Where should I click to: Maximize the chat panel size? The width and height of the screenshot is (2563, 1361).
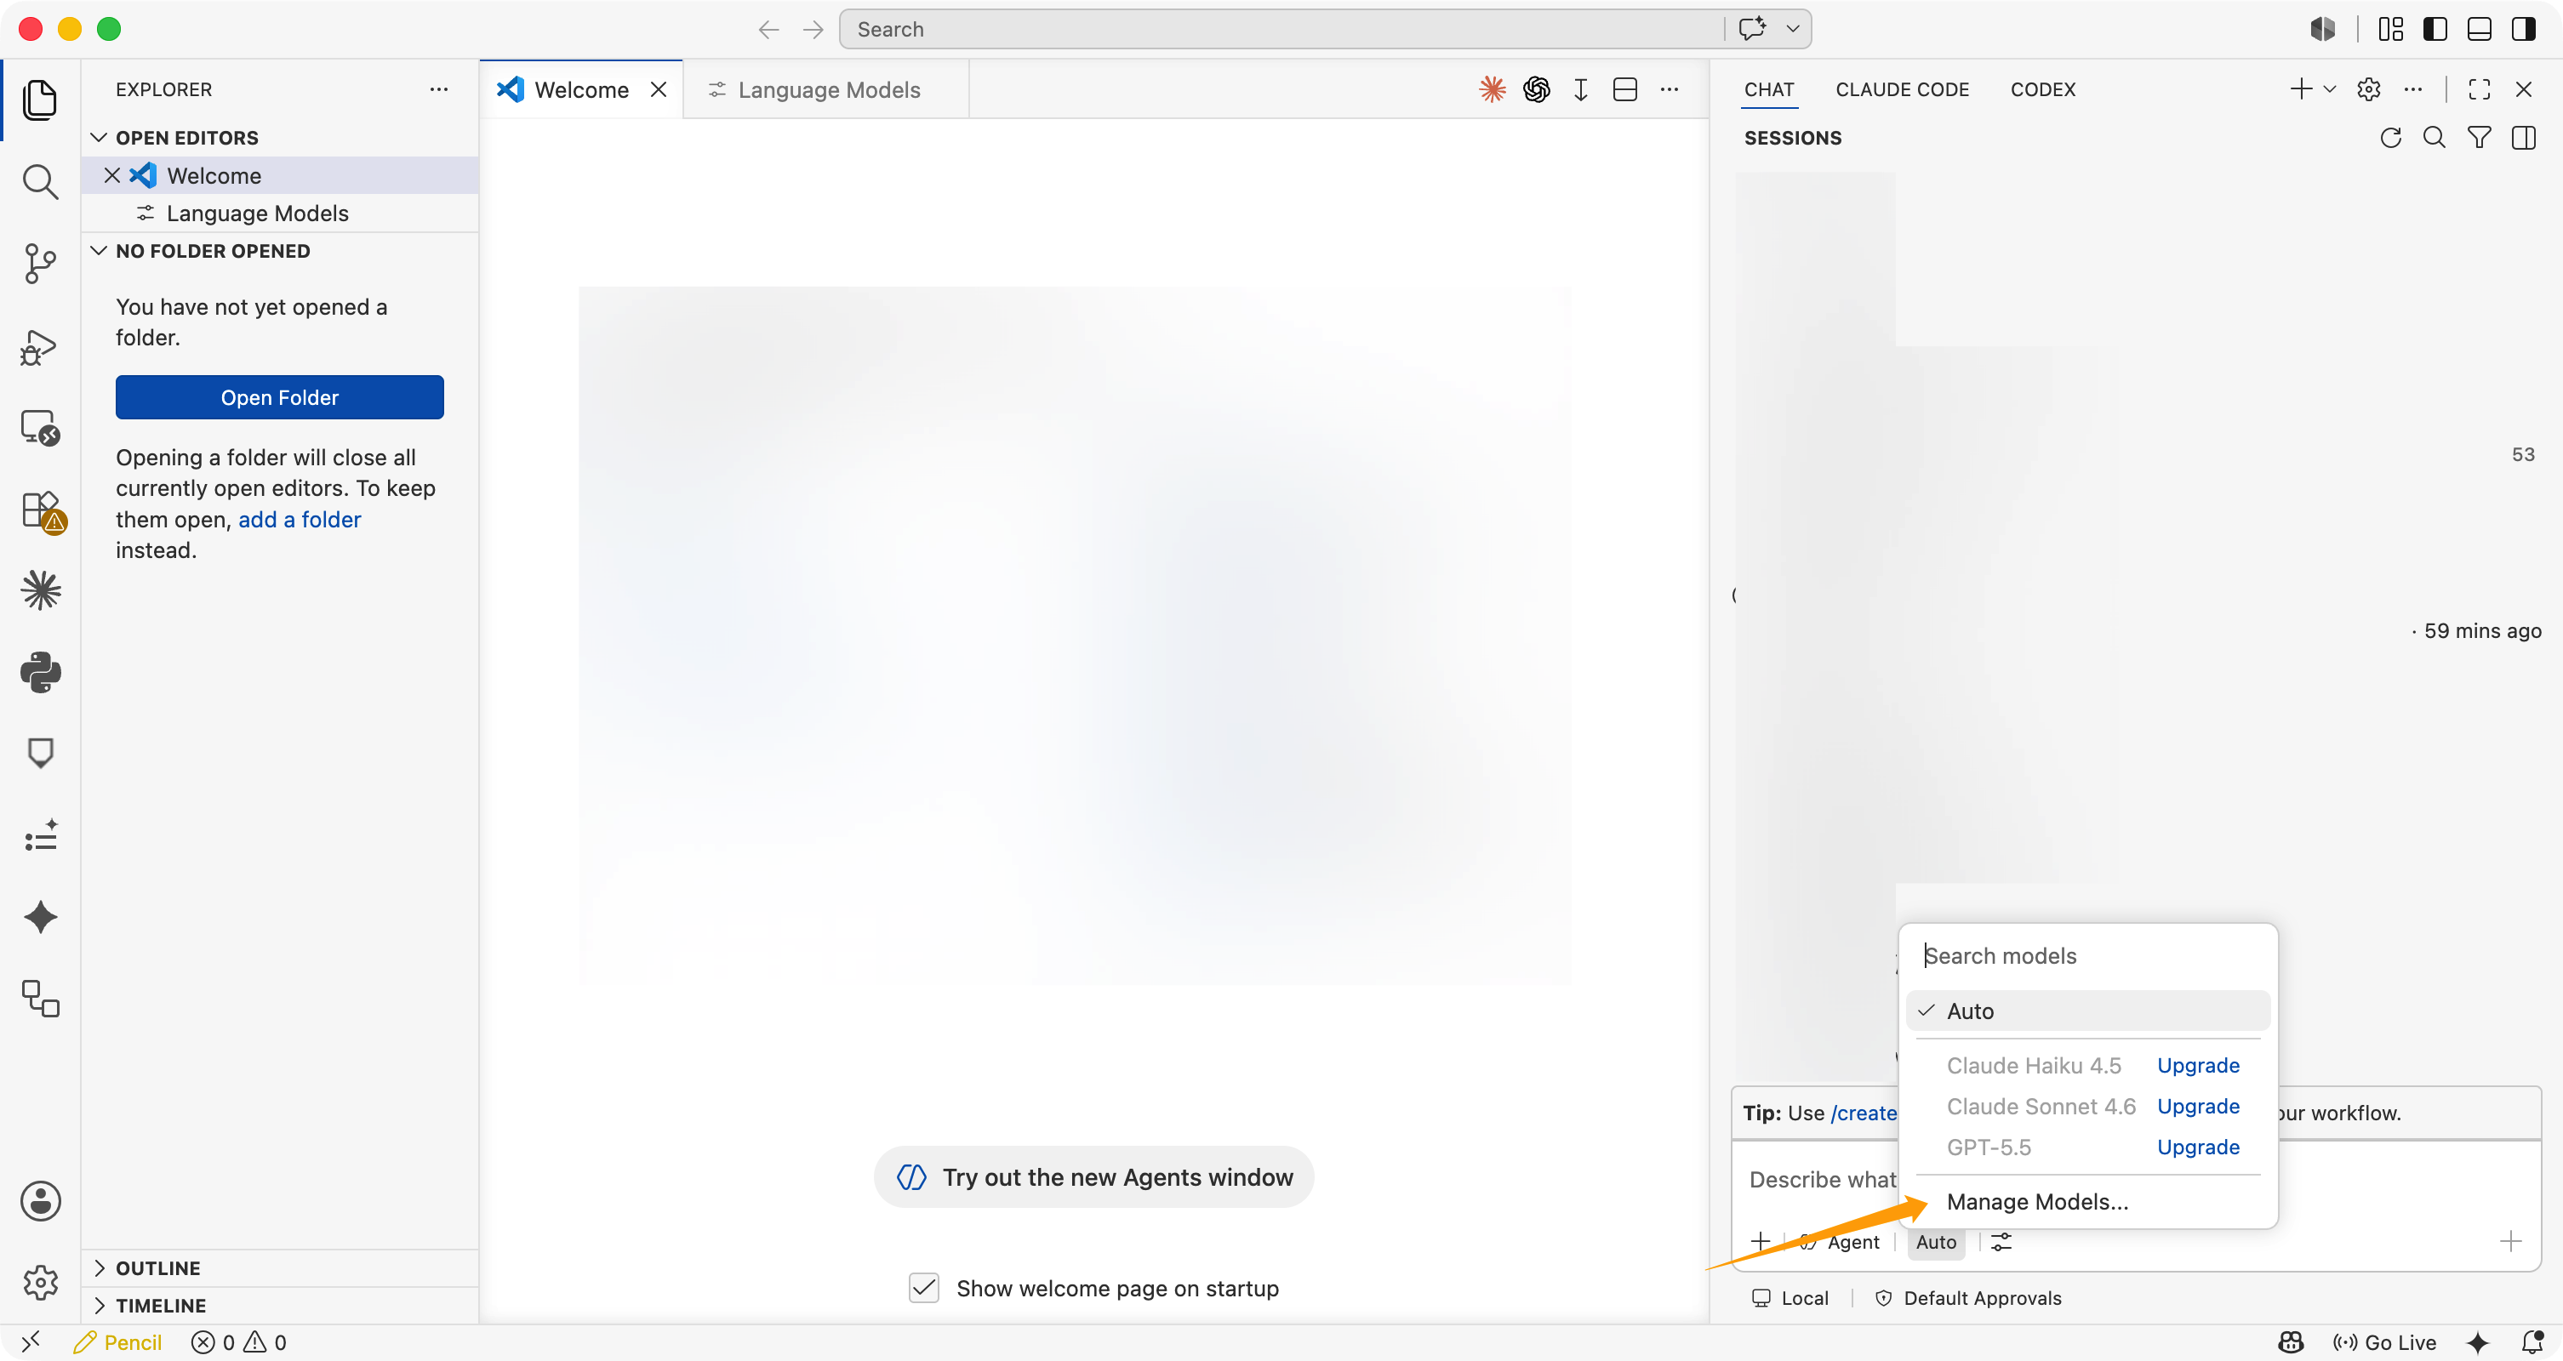2479,89
